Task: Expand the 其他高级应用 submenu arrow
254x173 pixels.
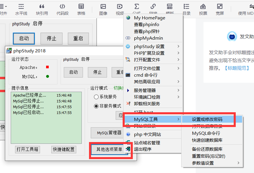Action: 178,82
